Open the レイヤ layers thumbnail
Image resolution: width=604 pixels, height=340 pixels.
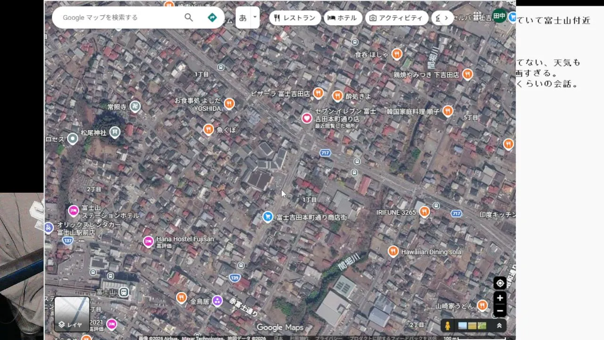[72, 314]
